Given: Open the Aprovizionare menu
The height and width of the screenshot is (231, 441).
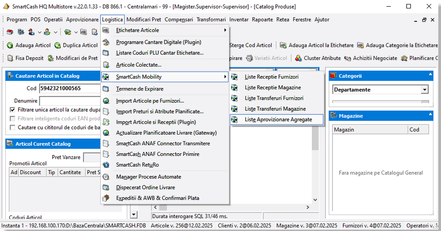Looking at the screenshot, I should pos(83,19).
